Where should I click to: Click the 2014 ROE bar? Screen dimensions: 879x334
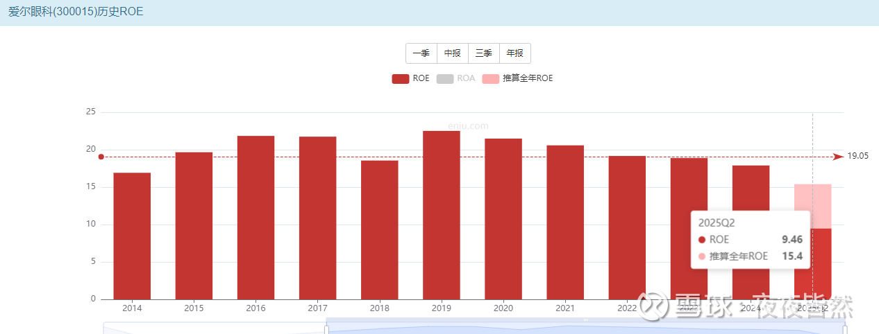click(132, 236)
